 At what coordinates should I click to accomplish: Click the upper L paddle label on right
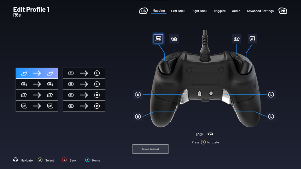point(271,95)
